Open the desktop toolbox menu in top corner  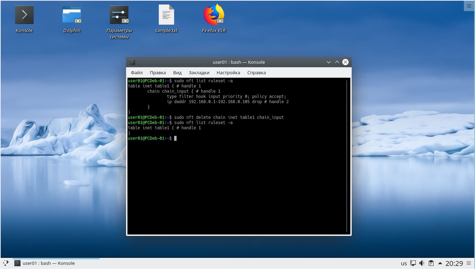pyautogui.click(x=469, y=6)
